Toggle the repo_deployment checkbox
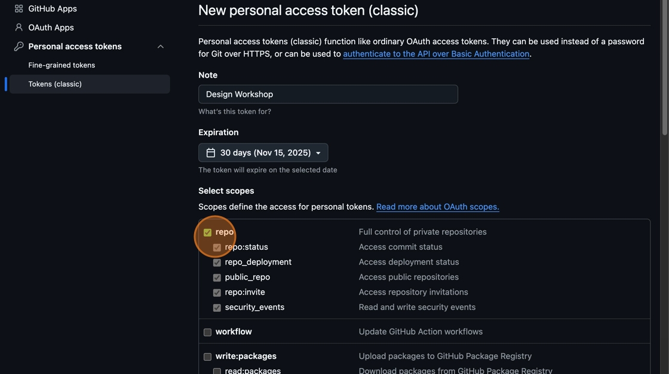This screenshot has height=374, width=669. click(217, 263)
